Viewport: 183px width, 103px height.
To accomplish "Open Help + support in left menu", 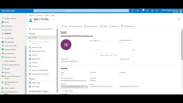I will pyautogui.click(x=10, y=88).
